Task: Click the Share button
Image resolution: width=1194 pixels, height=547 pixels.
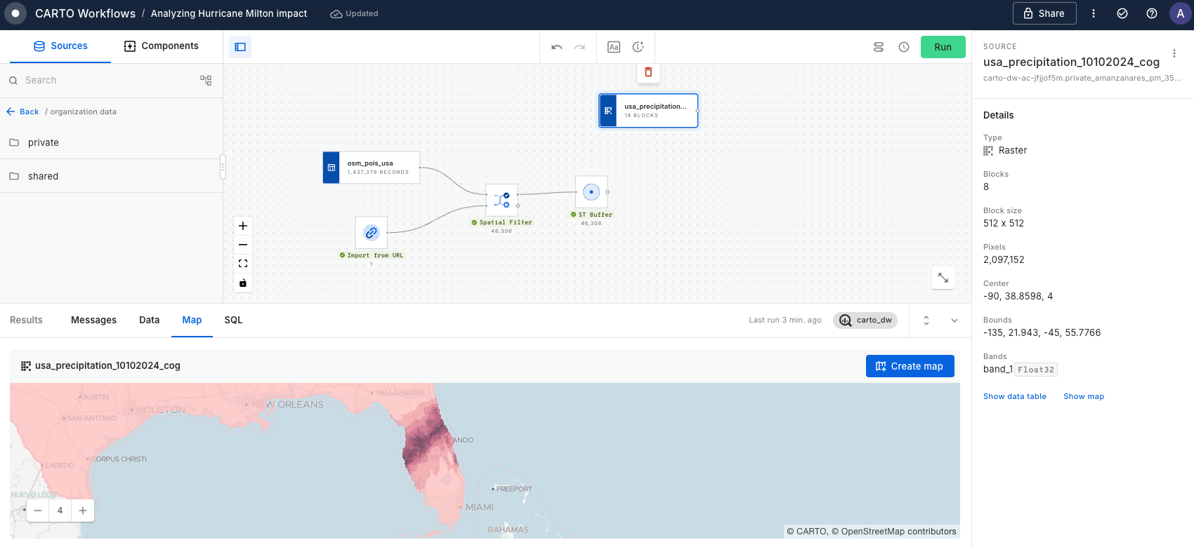Action: pyautogui.click(x=1044, y=13)
